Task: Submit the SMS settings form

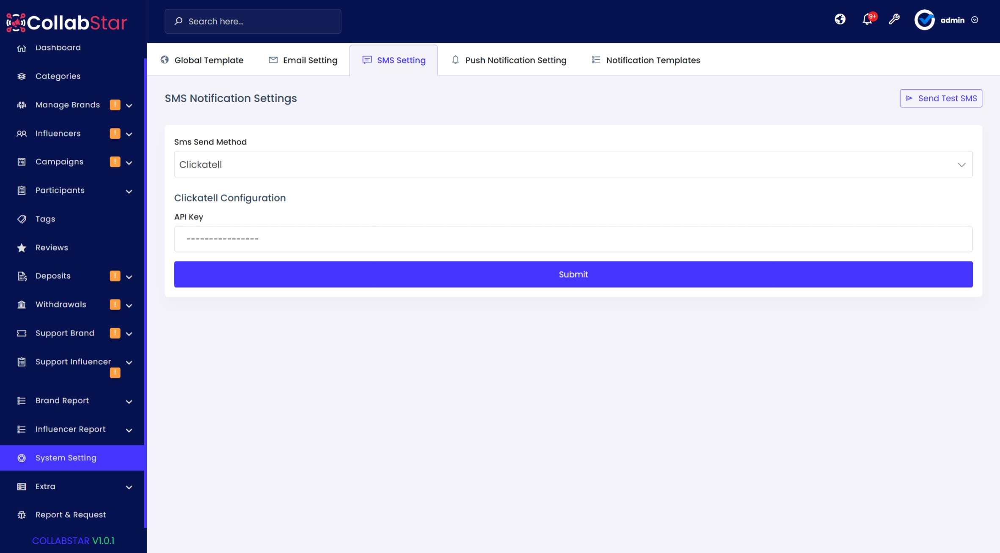Action: (573, 274)
